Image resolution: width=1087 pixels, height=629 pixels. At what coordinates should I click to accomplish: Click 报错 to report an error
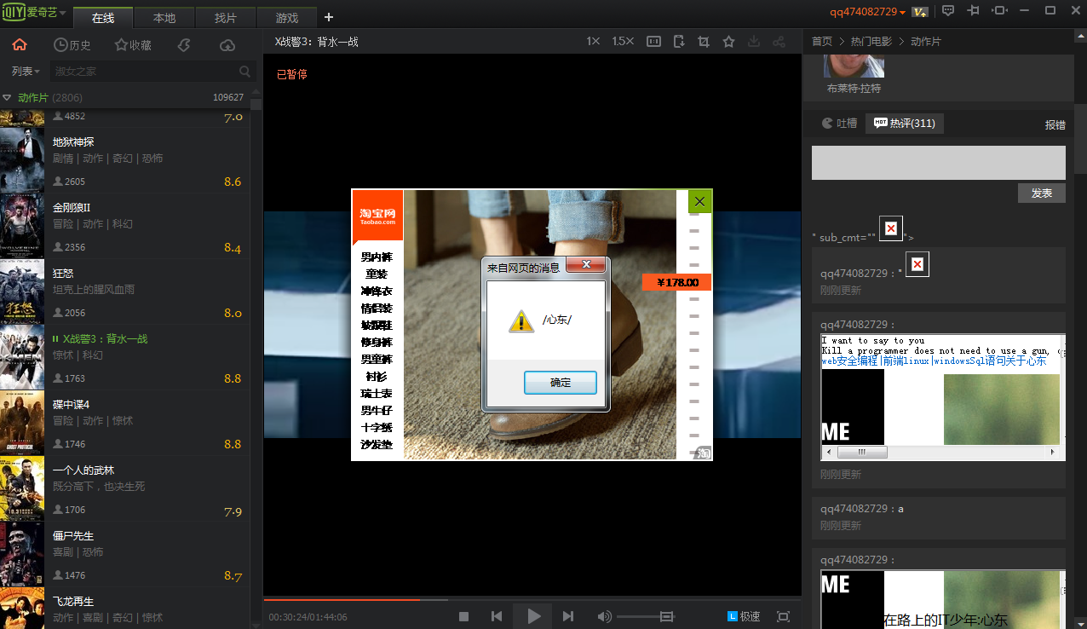pyautogui.click(x=1055, y=124)
